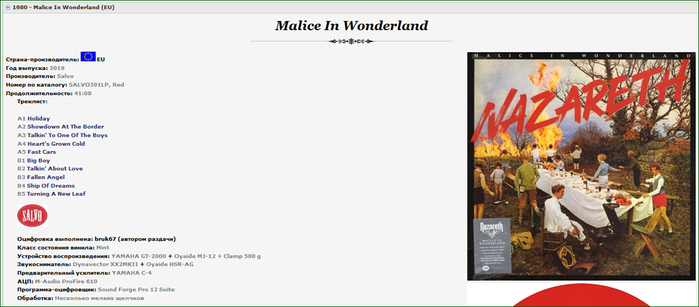Click the EU flag icon

(88, 57)
